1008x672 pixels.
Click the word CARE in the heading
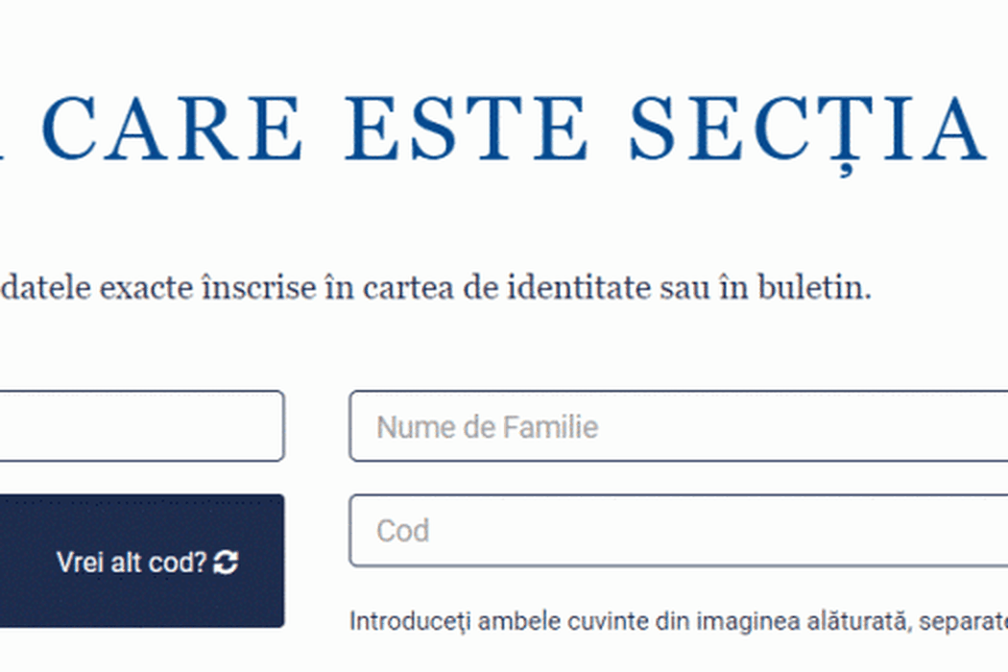click(x=172, y=128)
